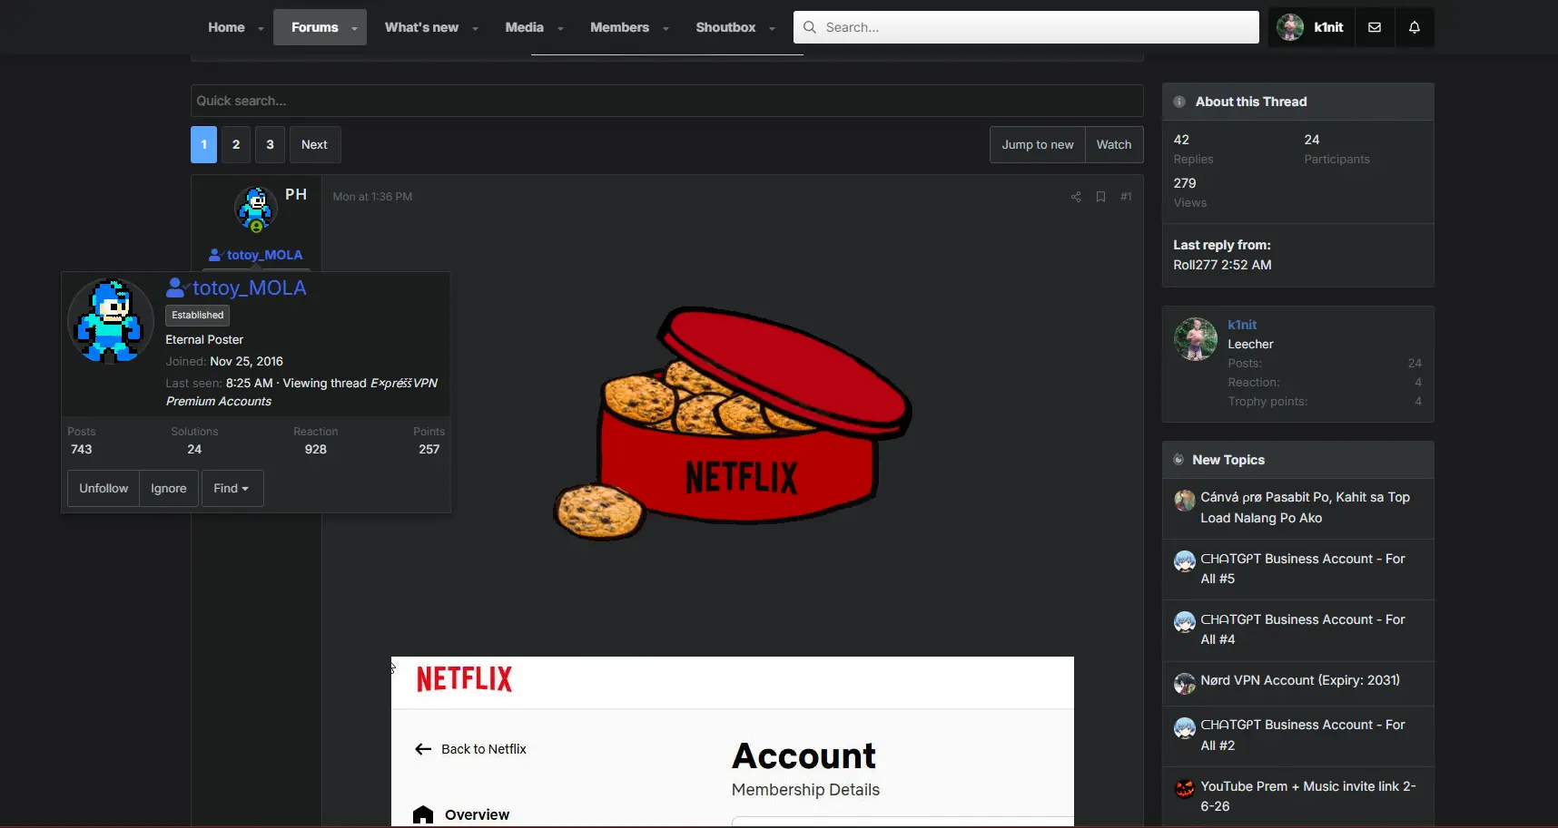The height and width of the screenshot is (828, 1558).
Task: Click the Overview home icon
Action: coord(423,814)
